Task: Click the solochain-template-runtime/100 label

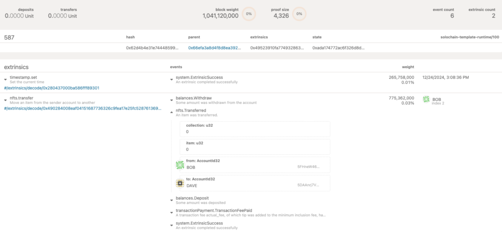Action: click(470, 37)
